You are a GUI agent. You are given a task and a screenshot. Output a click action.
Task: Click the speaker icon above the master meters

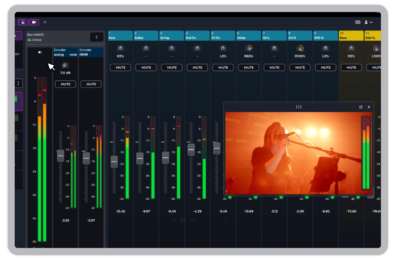pos(39,52)
